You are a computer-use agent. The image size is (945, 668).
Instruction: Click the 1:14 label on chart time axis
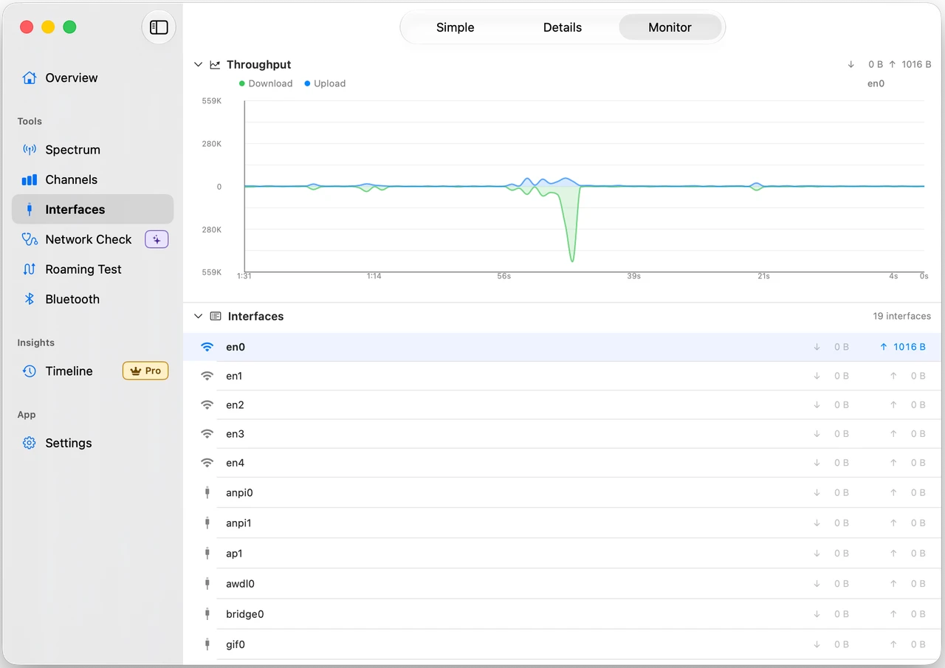374,276
